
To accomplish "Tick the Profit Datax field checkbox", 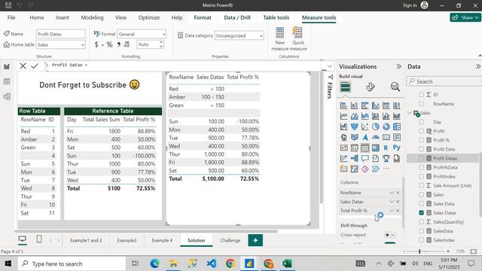I will point(422,158).
